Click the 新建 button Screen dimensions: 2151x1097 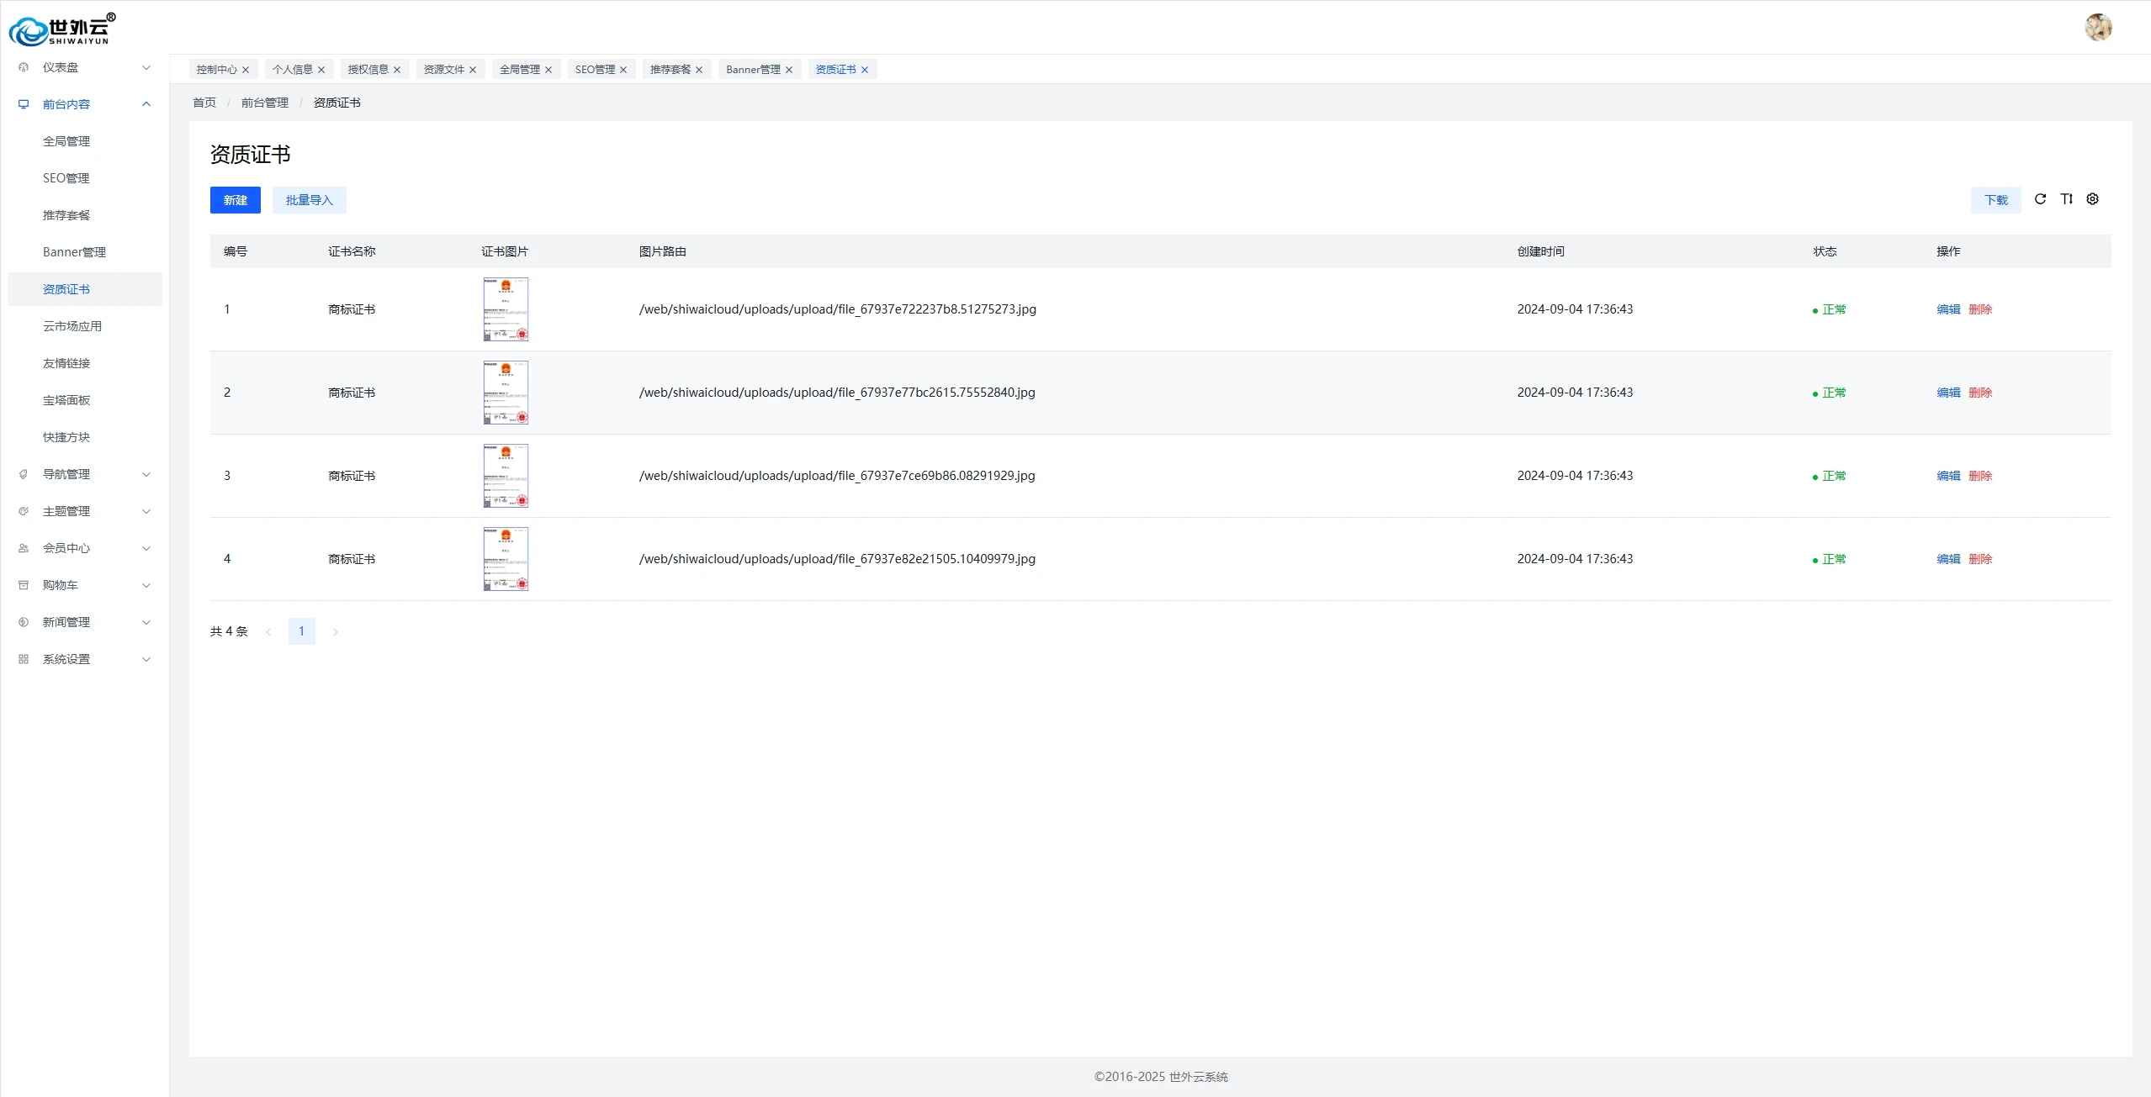click(235, 200)
